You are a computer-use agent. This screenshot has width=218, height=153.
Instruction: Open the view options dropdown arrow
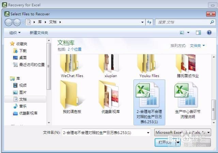[188, 33]
